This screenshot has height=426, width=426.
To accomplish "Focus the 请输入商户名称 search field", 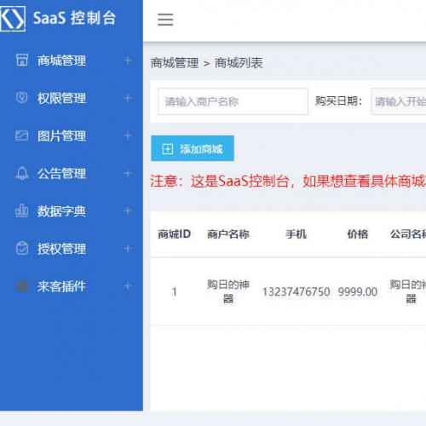I will coord(233,101).
